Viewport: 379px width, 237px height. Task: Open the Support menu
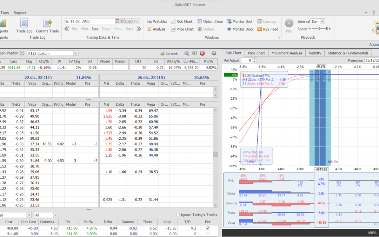(x=20, y=13)
